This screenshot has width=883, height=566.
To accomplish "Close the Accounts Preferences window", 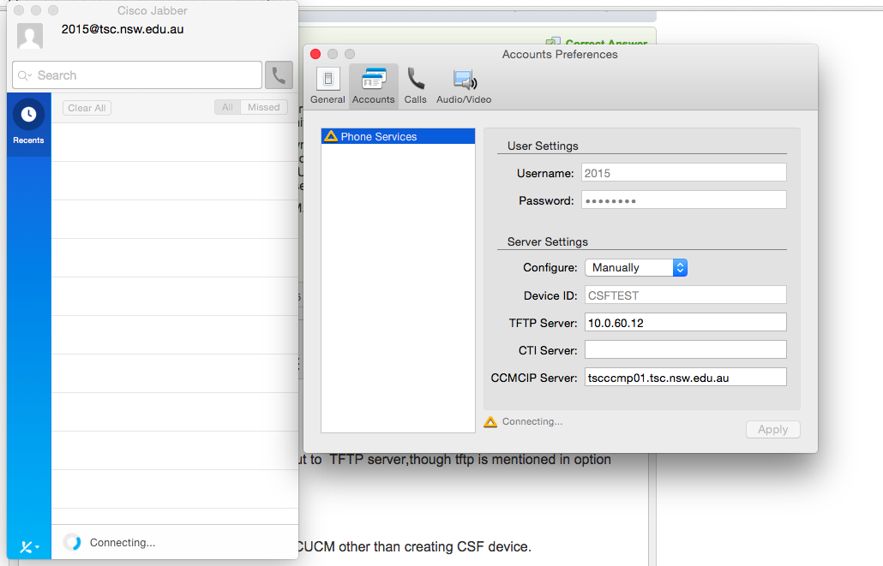I will (x=315, y=54).
